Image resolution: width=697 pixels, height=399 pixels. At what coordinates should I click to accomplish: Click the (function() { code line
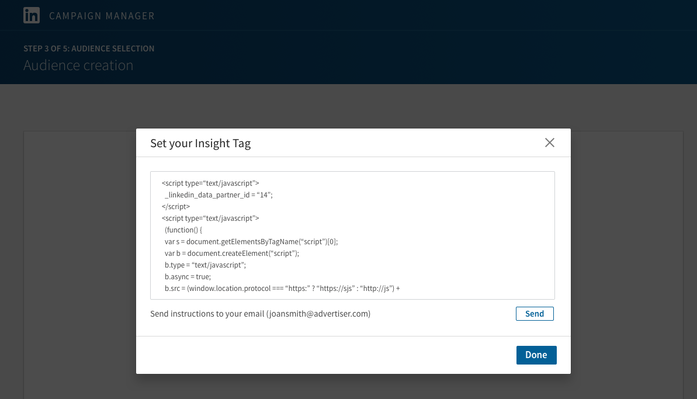183,230
